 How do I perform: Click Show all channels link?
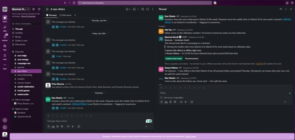coord(28,16)
